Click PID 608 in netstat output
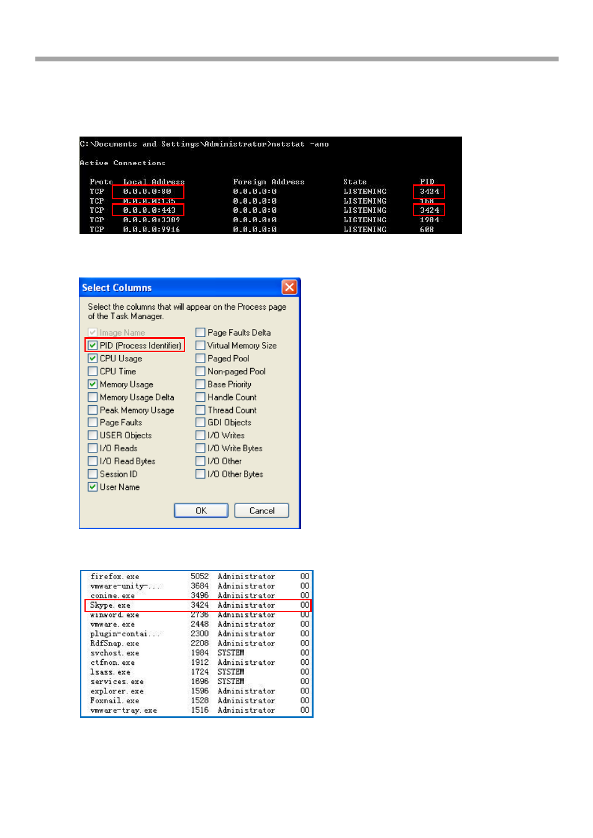The width and height of the screenshot is (593, 838). pos(427,229)
